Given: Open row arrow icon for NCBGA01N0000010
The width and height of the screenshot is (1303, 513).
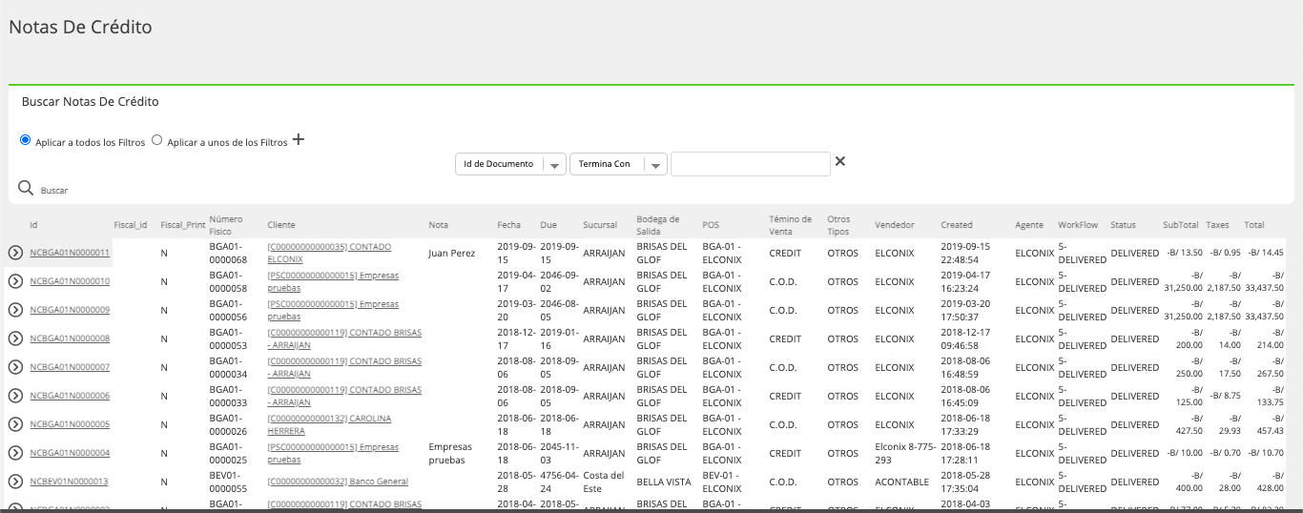Looking at the screenshot, I should tap(15, 281).
